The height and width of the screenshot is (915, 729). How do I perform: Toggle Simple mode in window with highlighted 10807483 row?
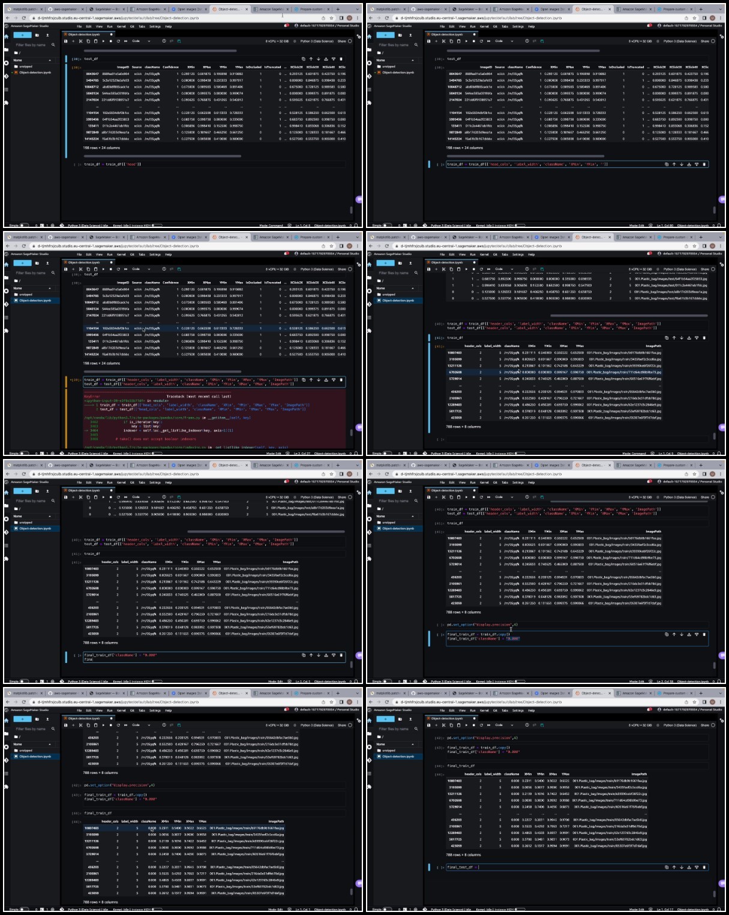(23, 910)
